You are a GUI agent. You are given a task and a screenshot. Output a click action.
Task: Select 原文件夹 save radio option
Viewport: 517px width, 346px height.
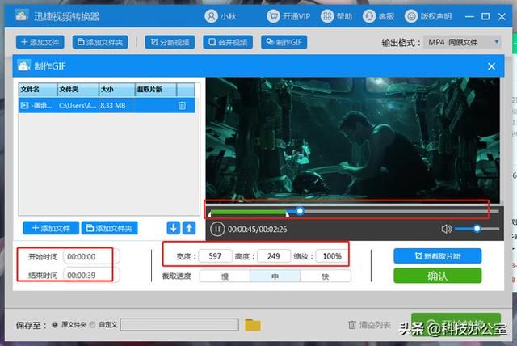click(x=55, y=324)
